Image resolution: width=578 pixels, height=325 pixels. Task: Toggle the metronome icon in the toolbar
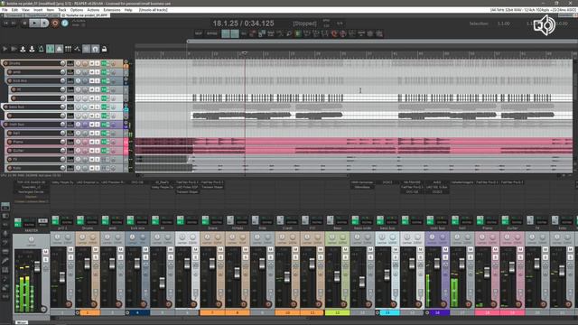(41, 49)
